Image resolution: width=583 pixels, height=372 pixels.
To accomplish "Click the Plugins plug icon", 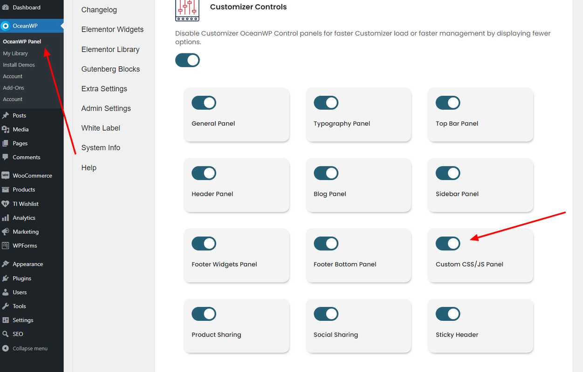I will (6, 278).
